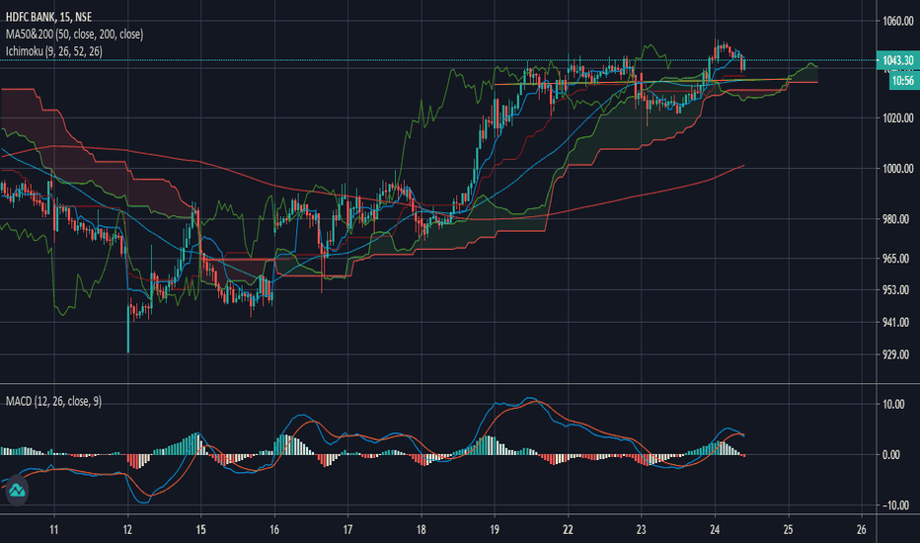Click the TradingView cloud logo icon
Screen dimensions: 920x543
click(x=17, y=490)
